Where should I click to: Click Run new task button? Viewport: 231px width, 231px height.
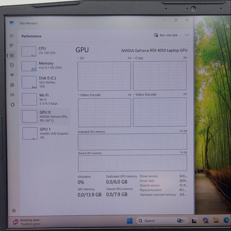coord(166,35)
